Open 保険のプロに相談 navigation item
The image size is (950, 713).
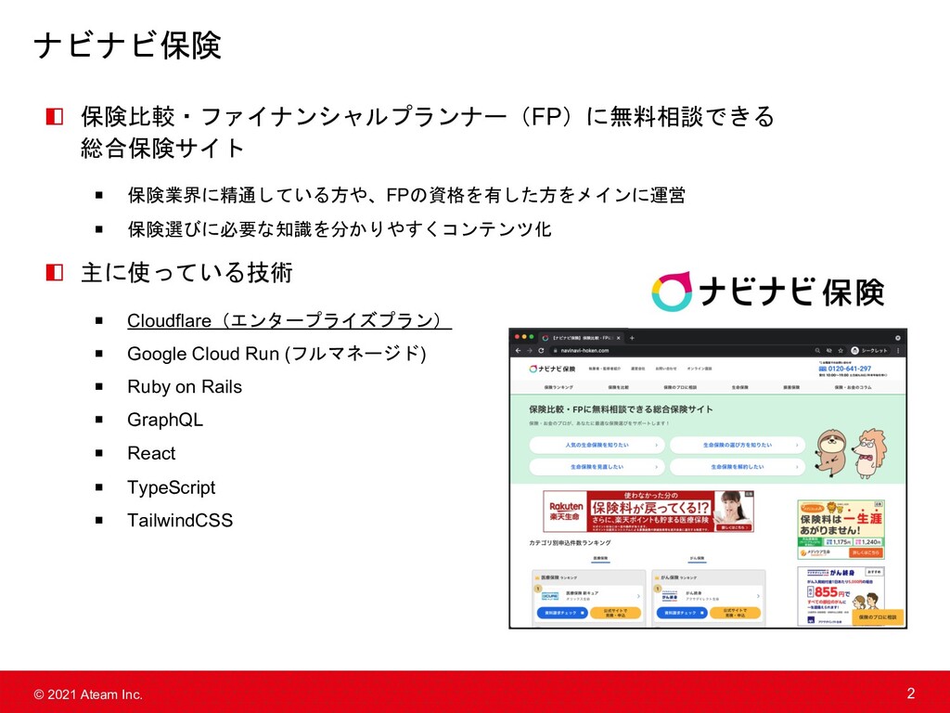click(x=680, y=387)
